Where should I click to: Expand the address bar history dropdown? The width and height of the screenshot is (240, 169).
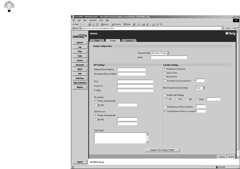pos(222,28)
